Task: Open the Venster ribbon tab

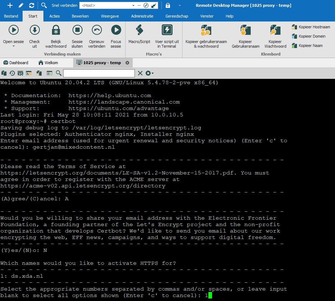Action: 207,16
